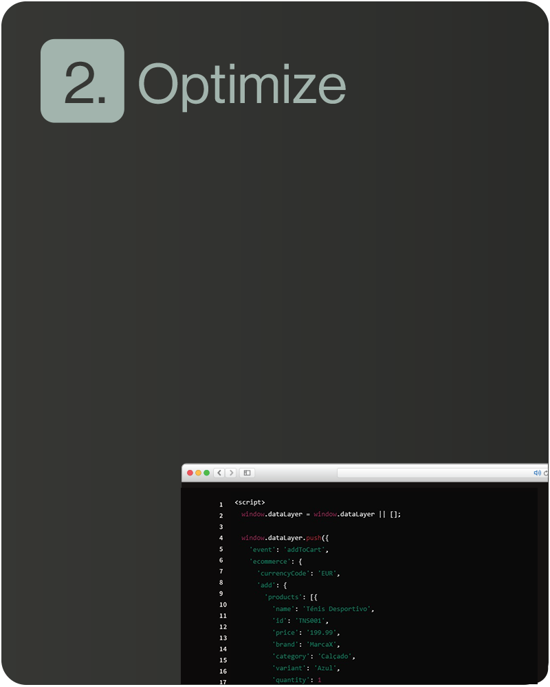Click the browser forward arrow button
The height and width of the screenshot is (687, 550).
pos(231,473)
